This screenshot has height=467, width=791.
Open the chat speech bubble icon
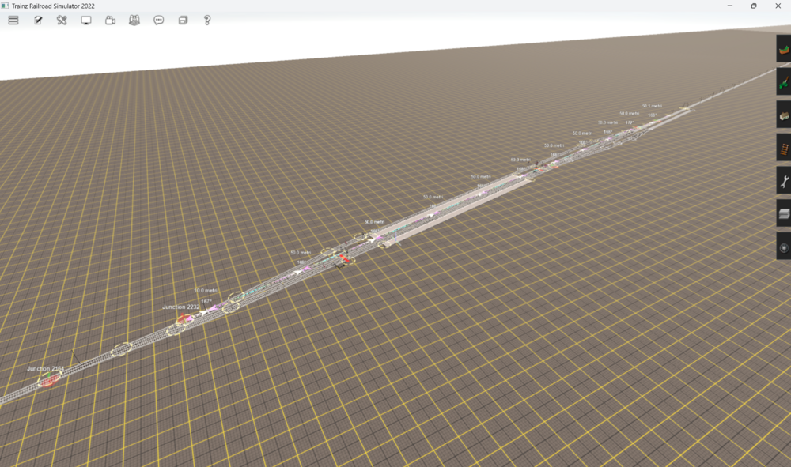tap(158, 21)
